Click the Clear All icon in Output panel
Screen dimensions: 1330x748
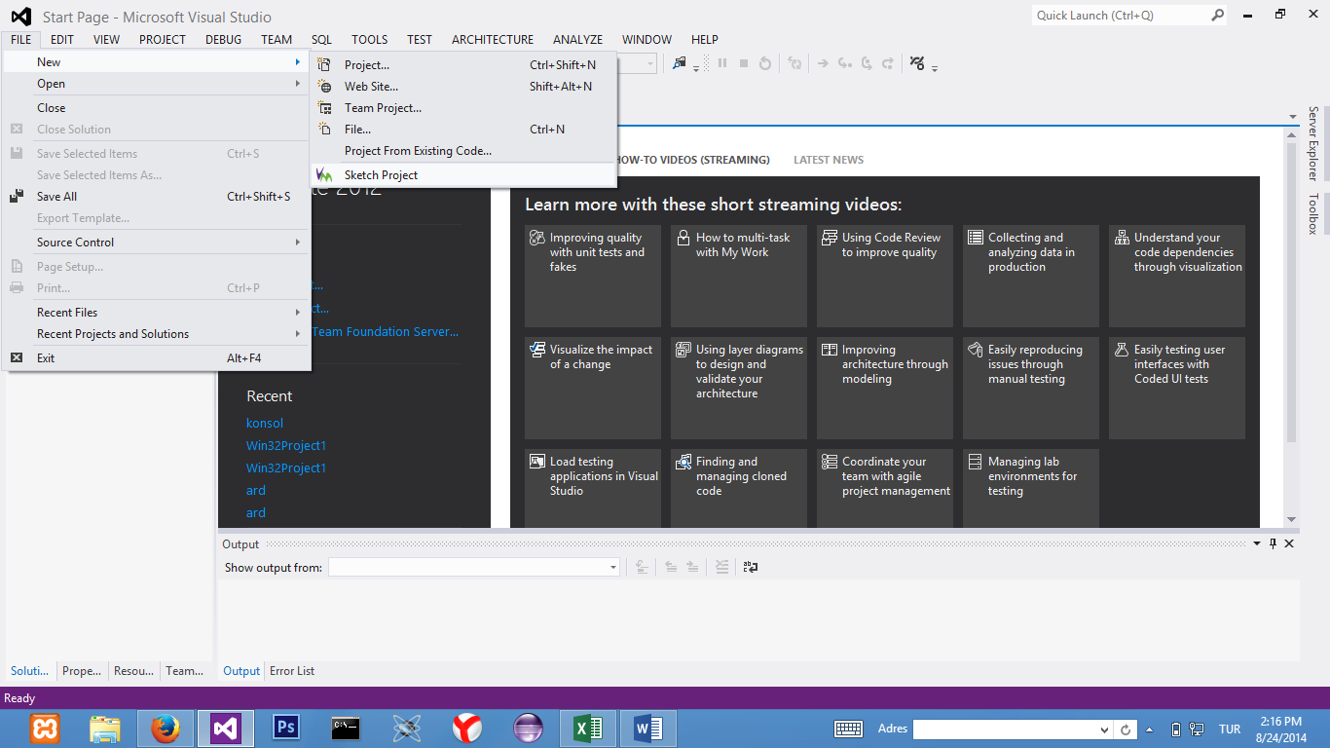click(721, 567)
